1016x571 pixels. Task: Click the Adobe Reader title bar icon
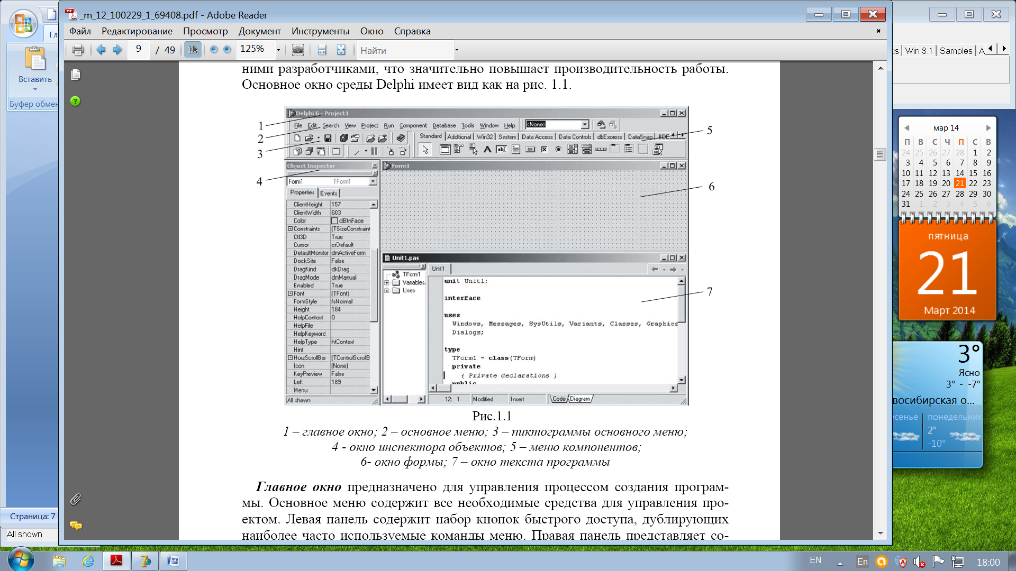(x=71, y=14)
